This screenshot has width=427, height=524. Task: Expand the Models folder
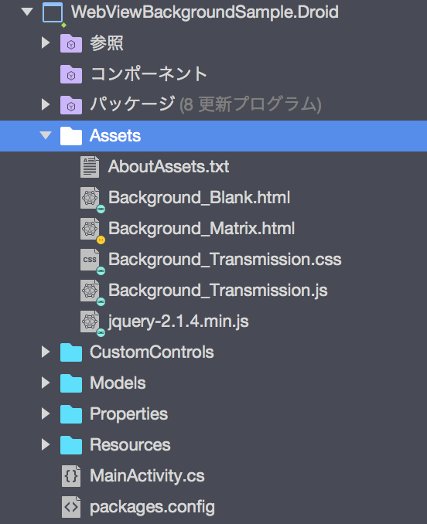46,383
